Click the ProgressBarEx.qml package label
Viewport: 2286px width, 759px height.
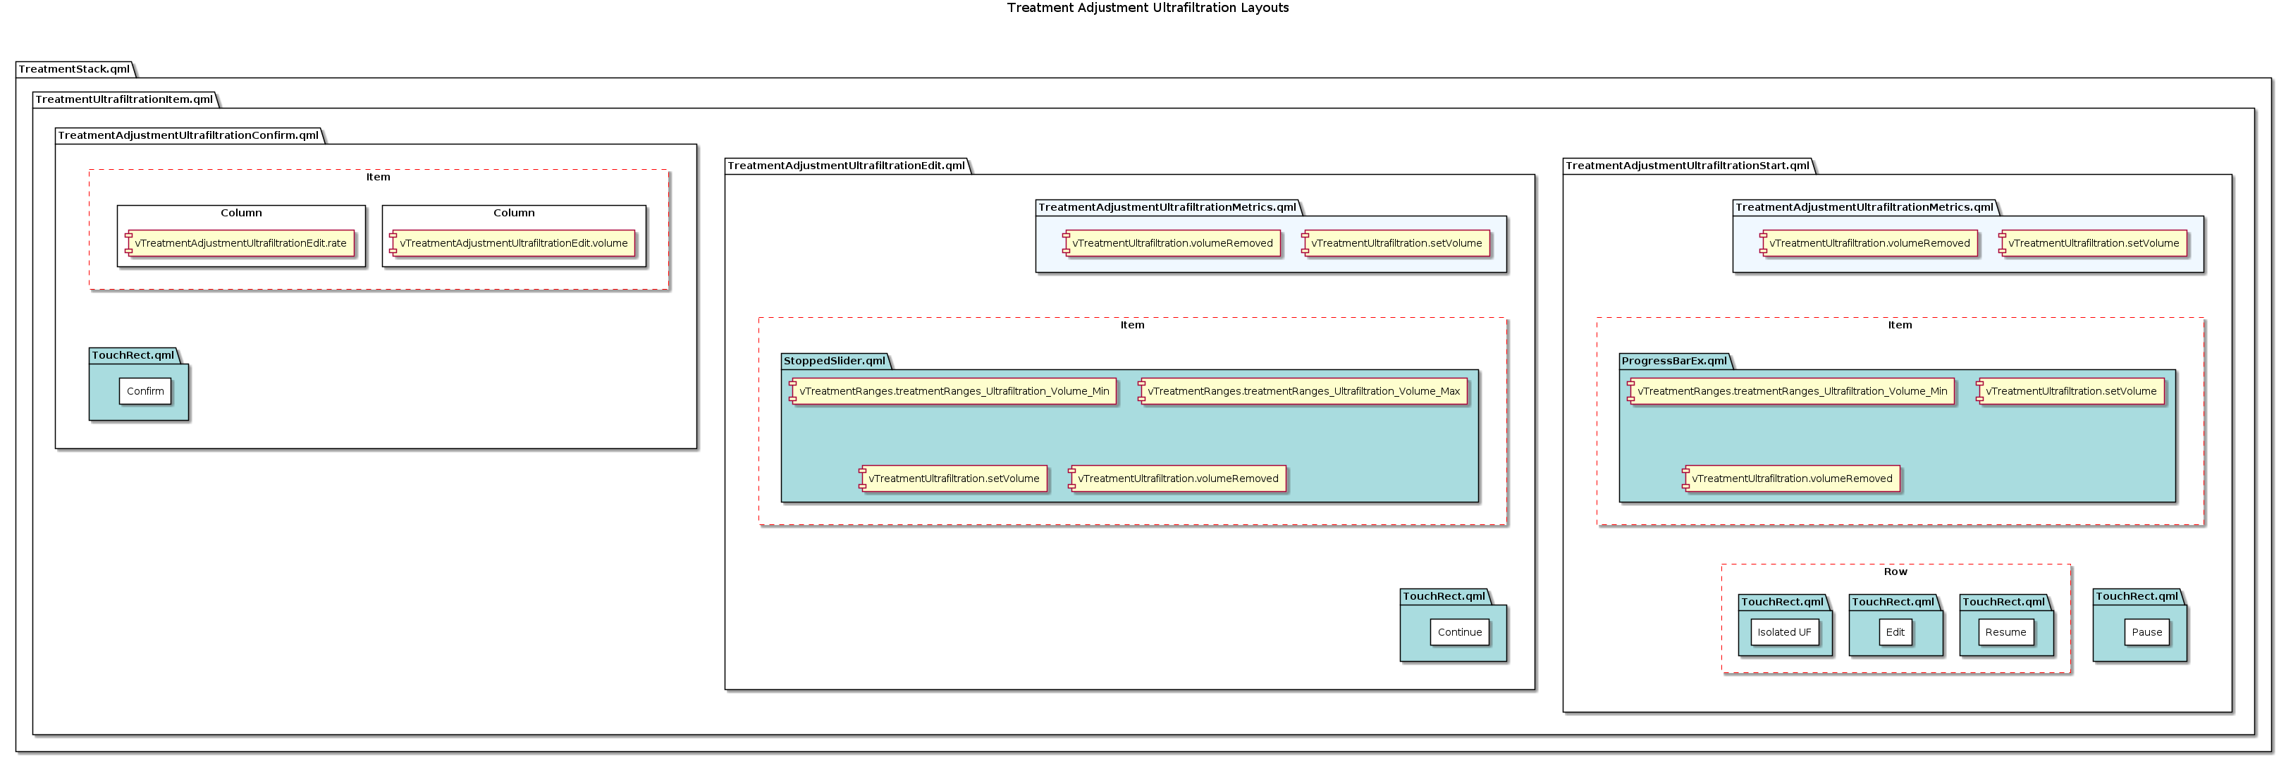(1673, 362)
